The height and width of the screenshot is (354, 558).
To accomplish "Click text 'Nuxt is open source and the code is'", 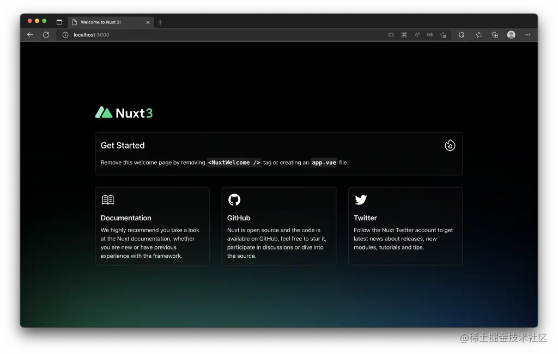I will pos(274,230).
